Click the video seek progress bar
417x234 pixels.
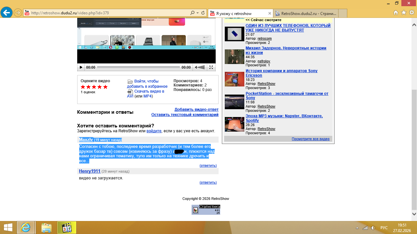[x=138, y=67]
